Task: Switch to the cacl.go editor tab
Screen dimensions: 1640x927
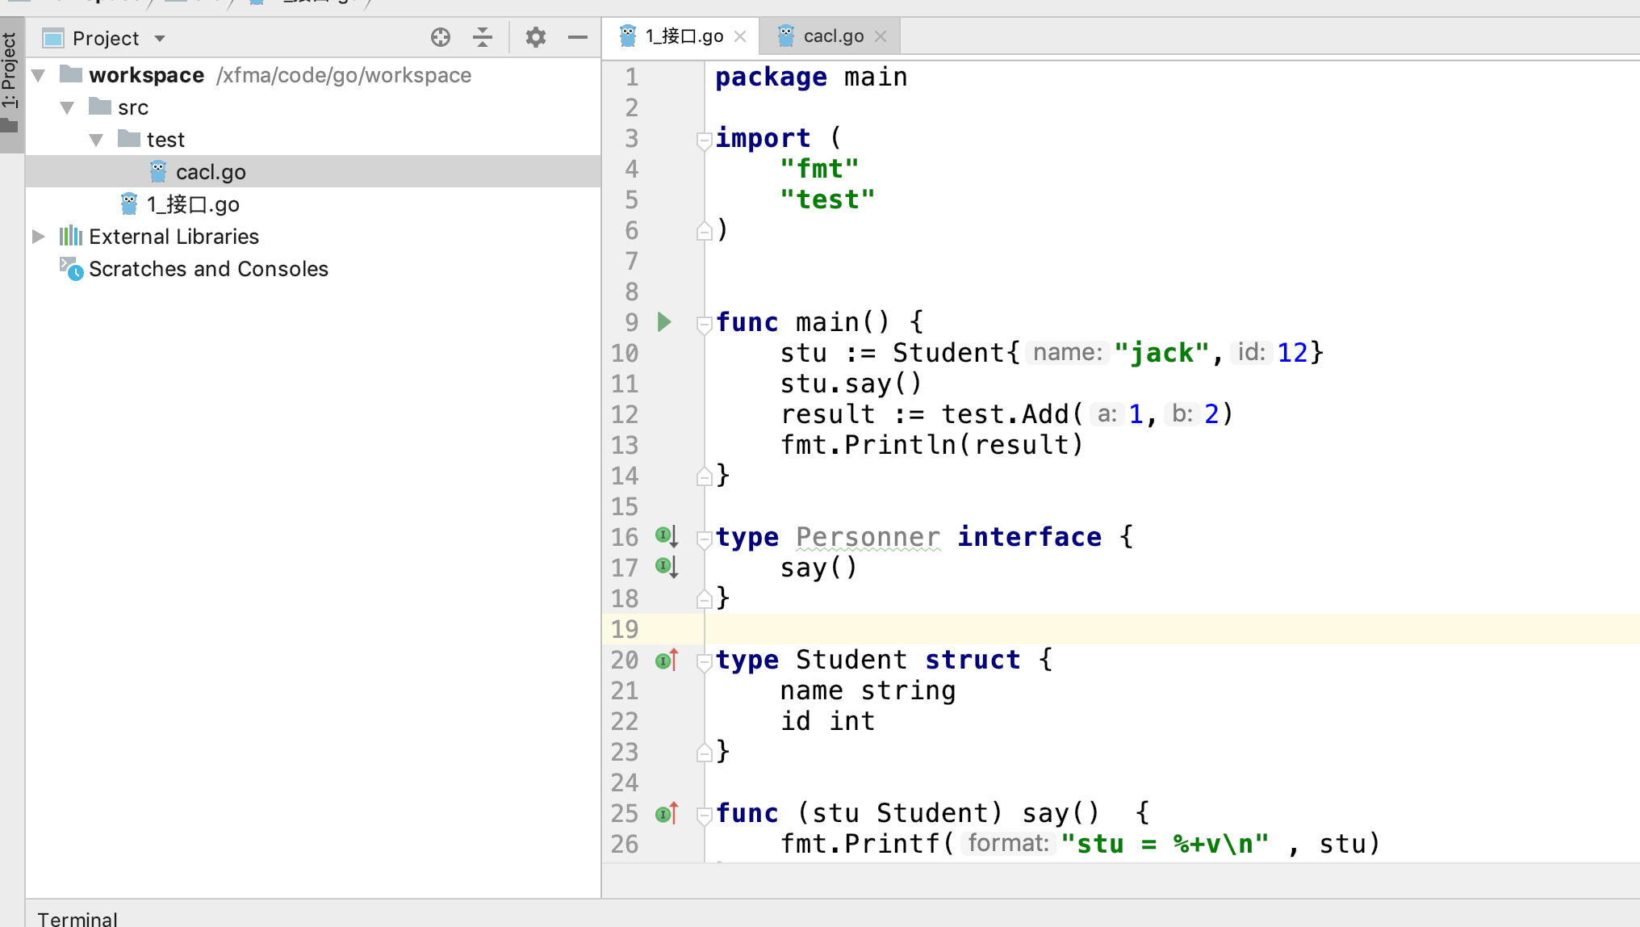Action: coord(832,36)
